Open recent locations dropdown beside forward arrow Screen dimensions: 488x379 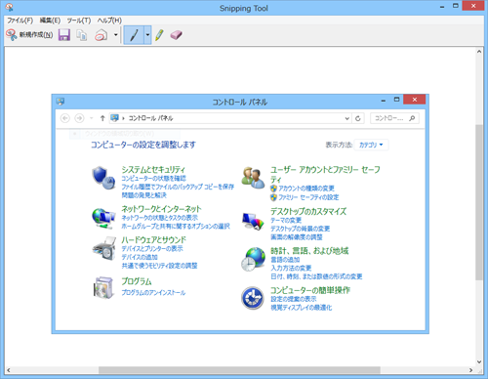click(92, 118)
